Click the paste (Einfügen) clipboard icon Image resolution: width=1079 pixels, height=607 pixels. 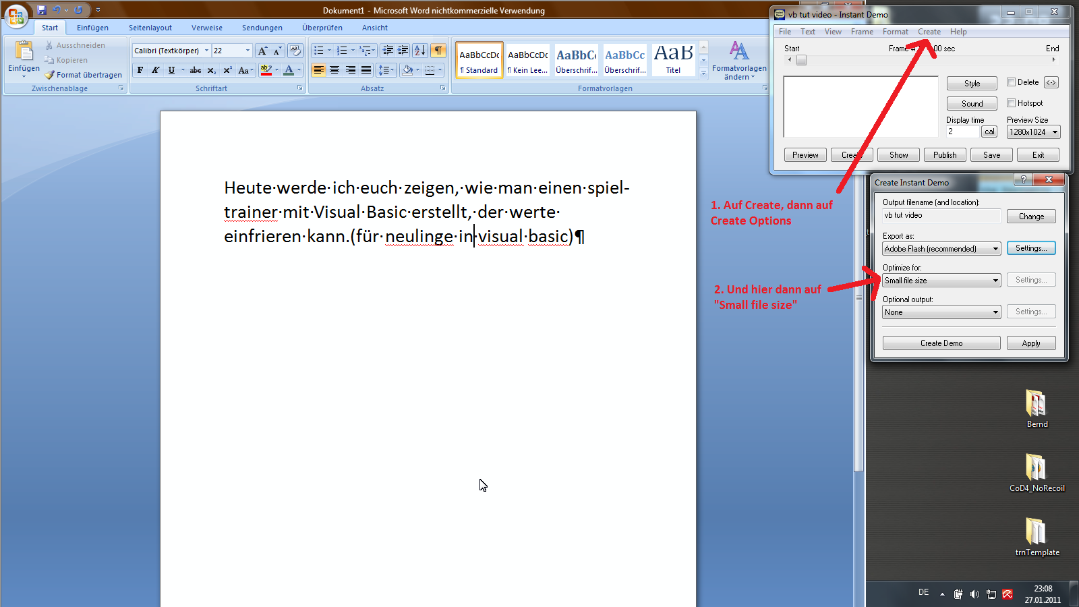point(24,53)
